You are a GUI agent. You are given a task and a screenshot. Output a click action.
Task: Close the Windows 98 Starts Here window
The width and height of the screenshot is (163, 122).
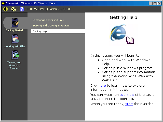pos(159,3)
